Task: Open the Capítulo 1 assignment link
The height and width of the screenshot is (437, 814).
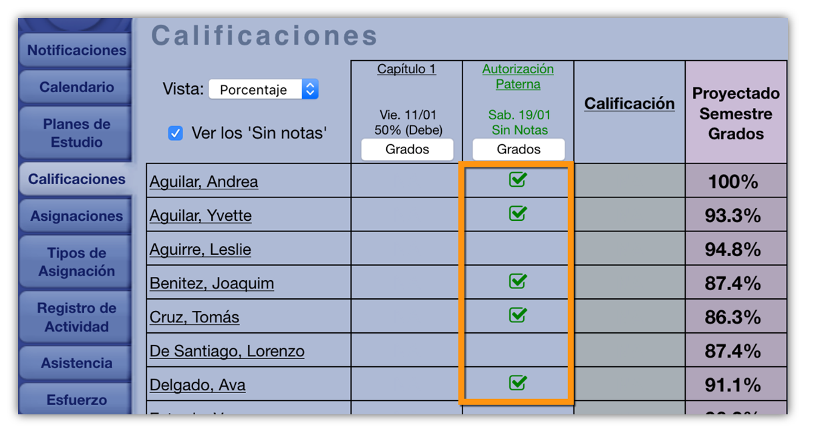Action: [x=406, y=69]
